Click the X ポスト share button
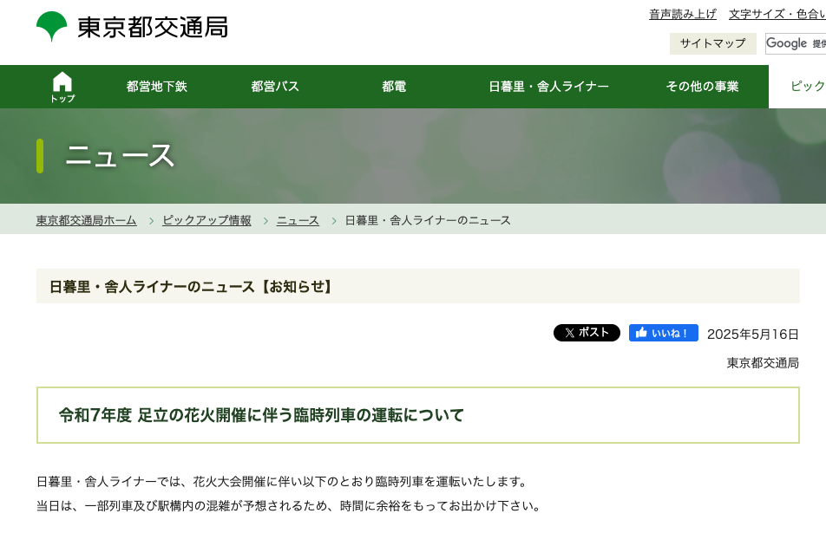Viewport: 826px width, 533px height. [587, 333]
